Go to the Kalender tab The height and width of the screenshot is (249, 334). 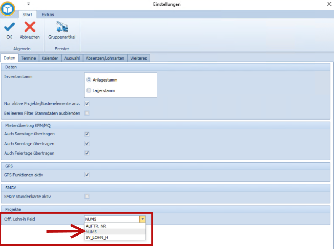50,58
